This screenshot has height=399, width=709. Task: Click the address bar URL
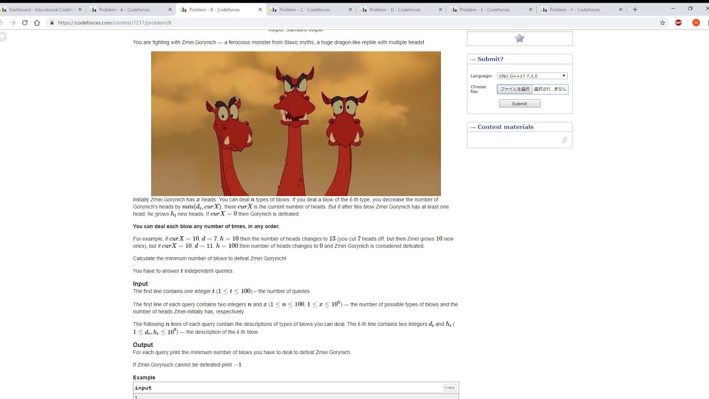coord(115,23)
